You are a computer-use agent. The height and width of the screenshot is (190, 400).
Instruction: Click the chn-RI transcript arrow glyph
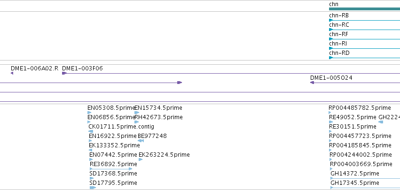(331, 48)
